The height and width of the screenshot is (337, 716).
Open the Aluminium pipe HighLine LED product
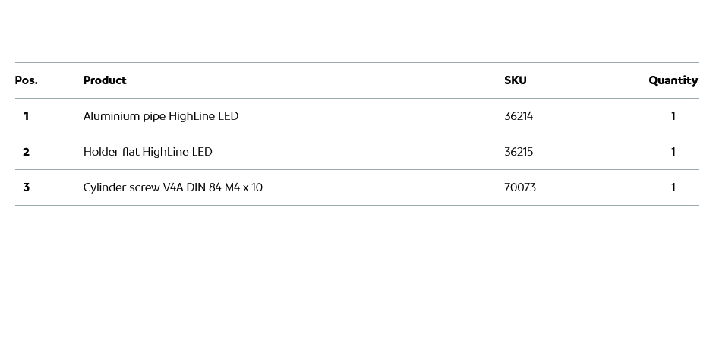point(161,116)
